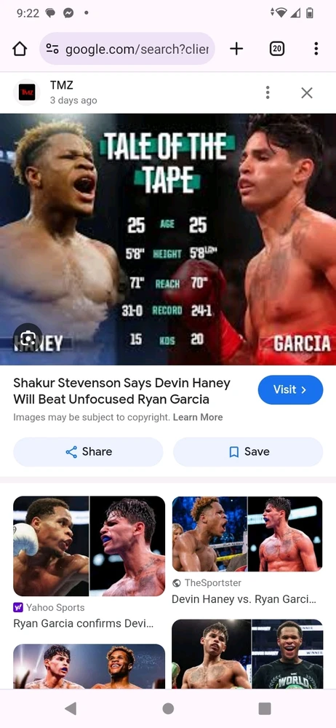Search image with Google Lens icon

[28, 337]
